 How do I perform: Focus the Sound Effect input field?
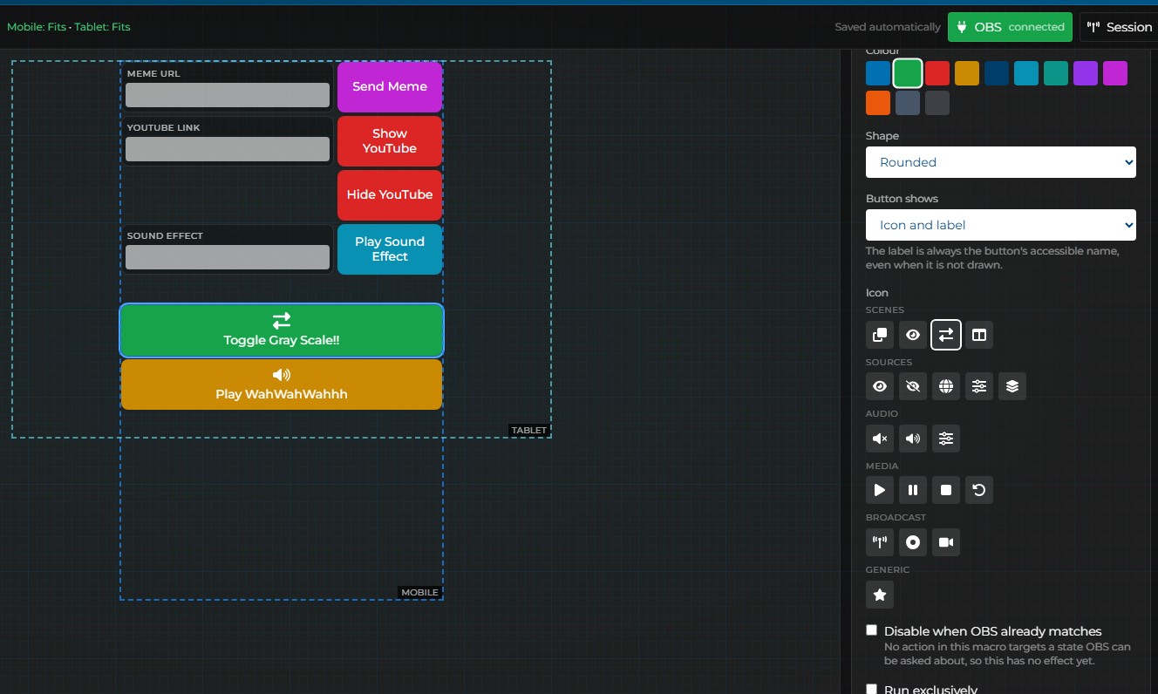pos(228,257)
